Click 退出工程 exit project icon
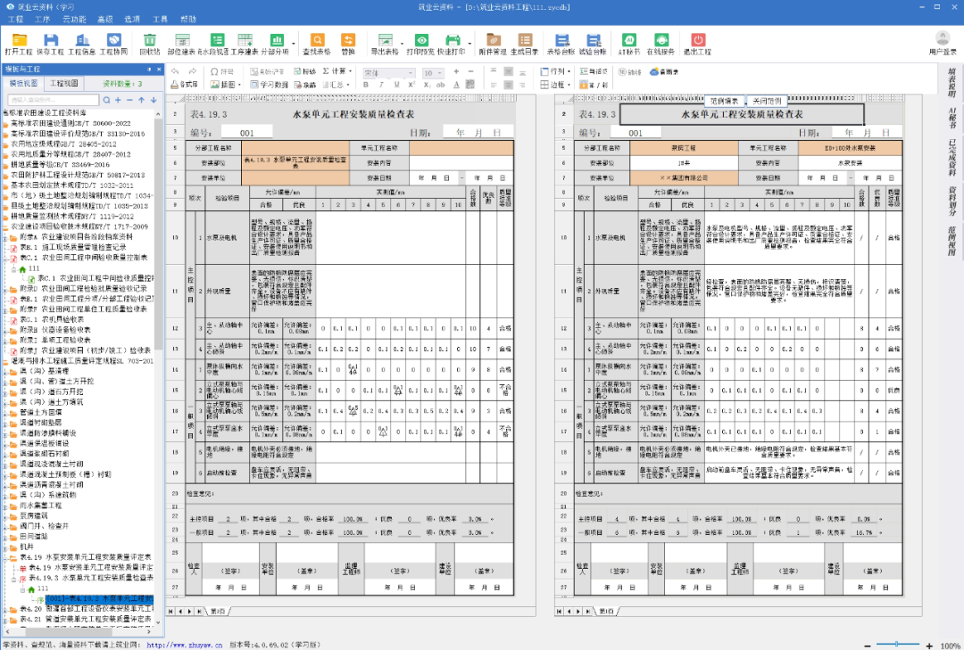The height and width of the screenshot is (650, 964). (697, 45)
